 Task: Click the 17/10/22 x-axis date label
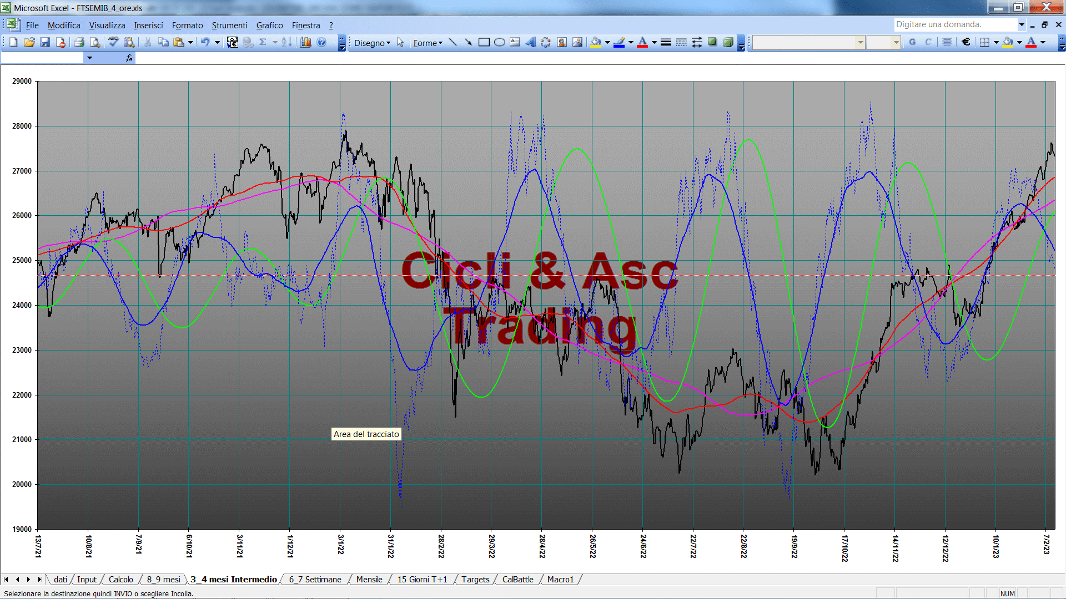(x=844, y=548)
